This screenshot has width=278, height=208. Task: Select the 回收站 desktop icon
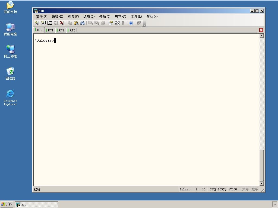(x=11, y=74)
